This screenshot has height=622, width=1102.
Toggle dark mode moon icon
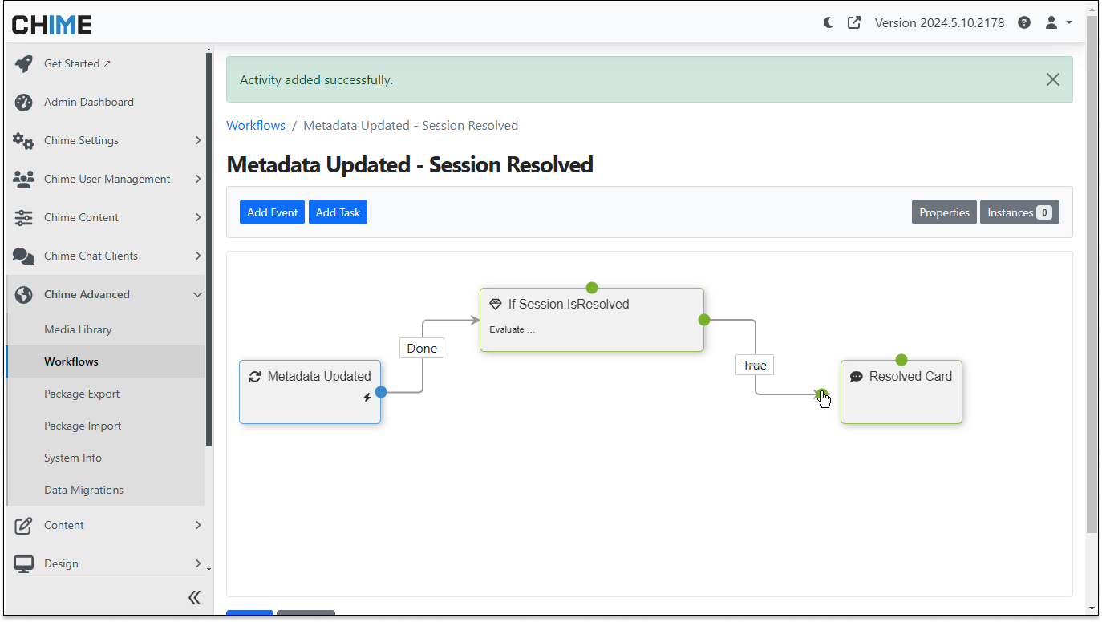[829, 22]
